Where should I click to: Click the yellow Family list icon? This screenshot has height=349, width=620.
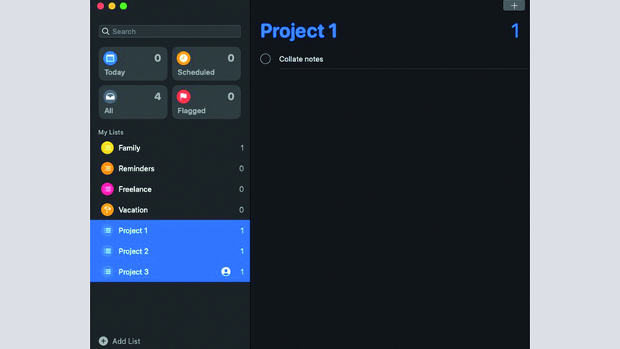107,148
